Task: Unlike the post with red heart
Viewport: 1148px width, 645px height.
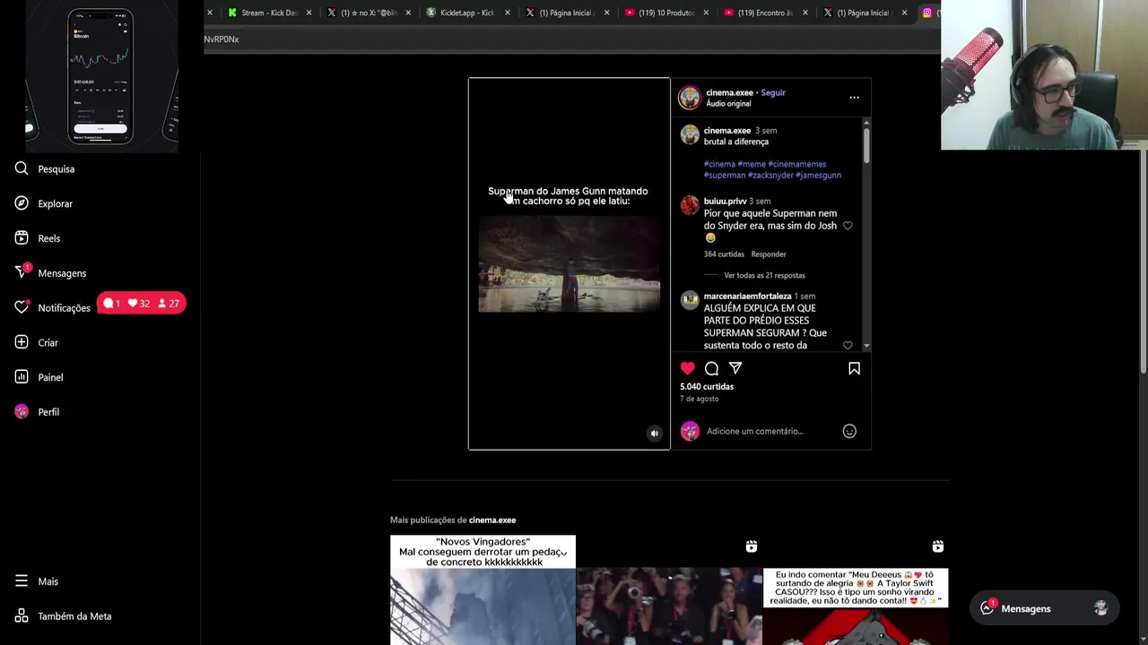Action: point(687,368)
